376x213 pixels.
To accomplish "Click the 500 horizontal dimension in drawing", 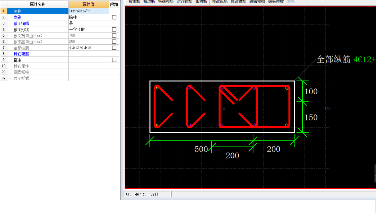I will (201, 149).
